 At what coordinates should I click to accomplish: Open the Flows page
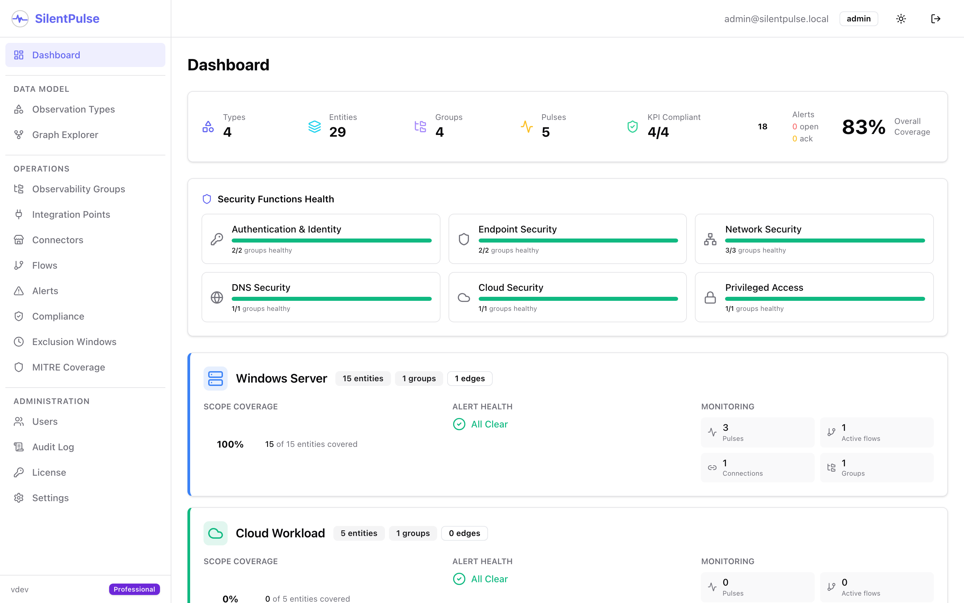point(85,266)
